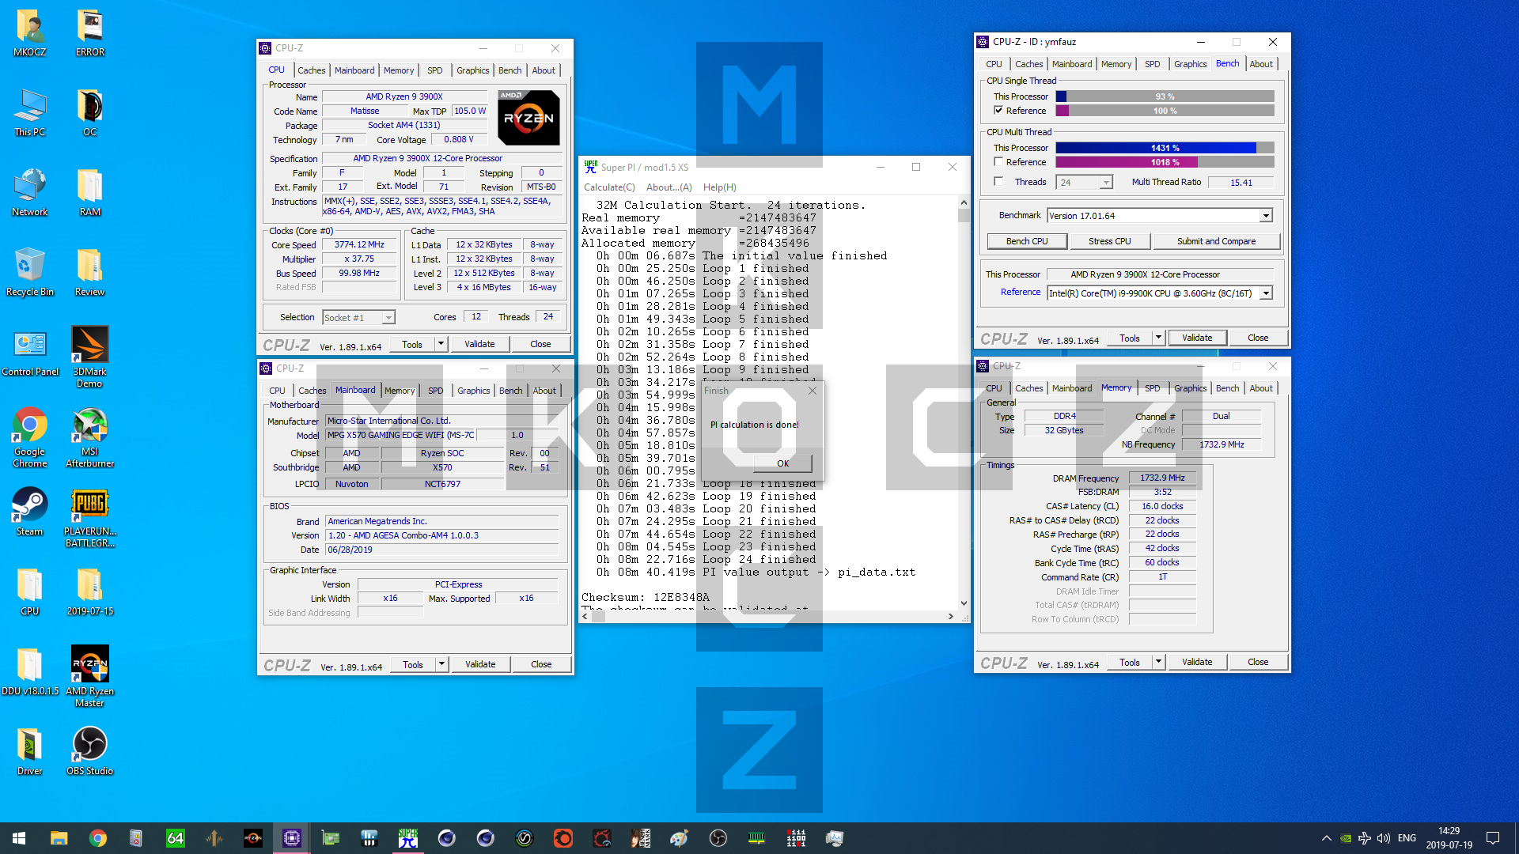The height and width of the screenshot is (854, 1519).
Task: Expand Tools arrow in Mainboard window
Action: [442, 664]
